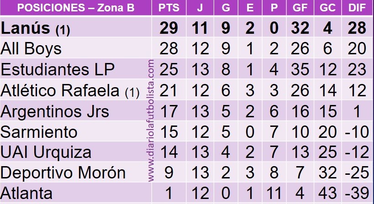Click the PTS column header
374x204 pixels.
(169, 8)
